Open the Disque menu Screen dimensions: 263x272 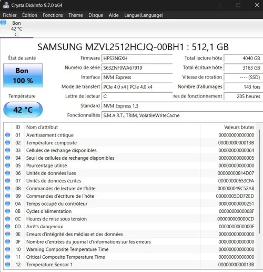96,15
